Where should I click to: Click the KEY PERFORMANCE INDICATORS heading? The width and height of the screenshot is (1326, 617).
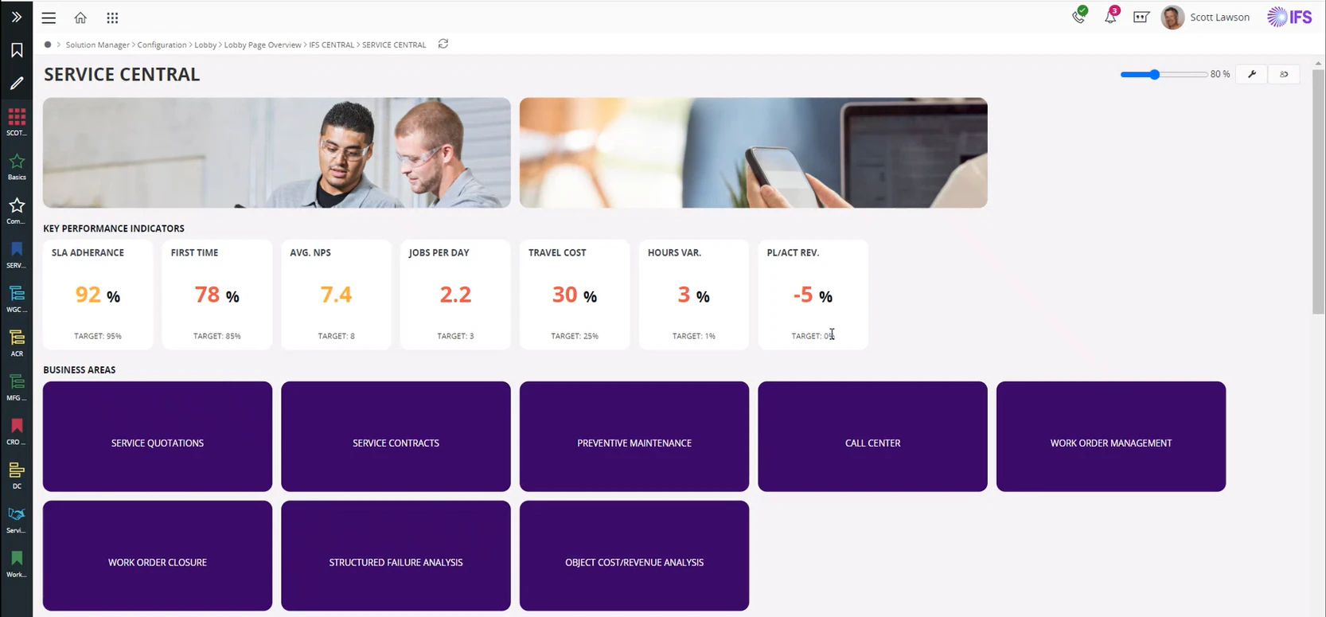114,228
